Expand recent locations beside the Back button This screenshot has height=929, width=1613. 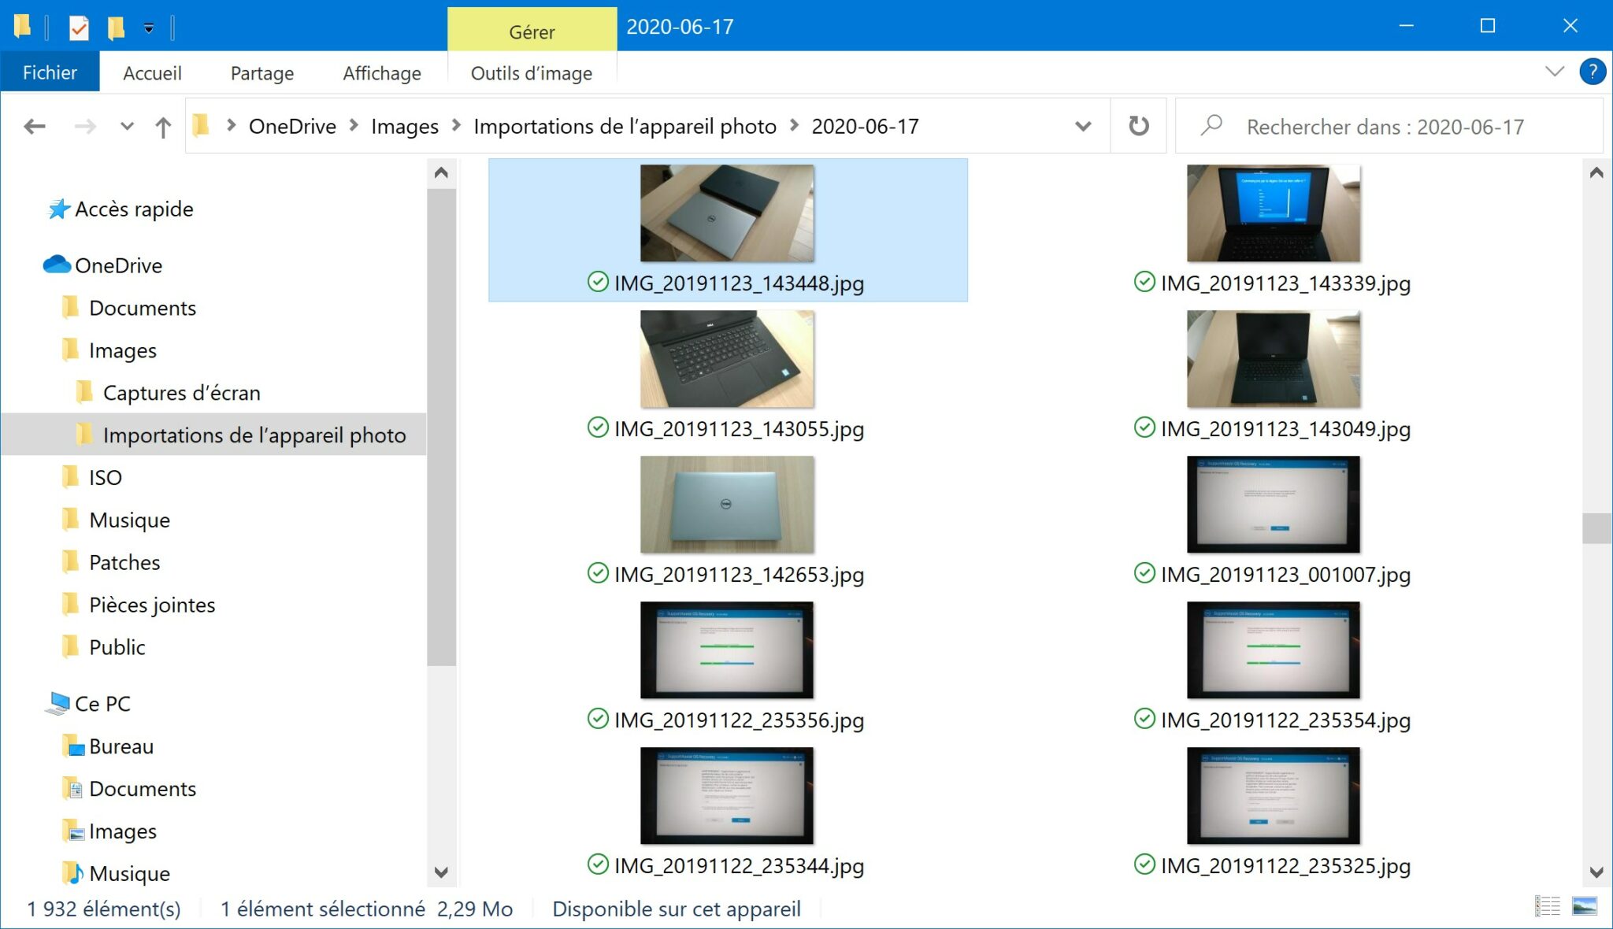126,126
